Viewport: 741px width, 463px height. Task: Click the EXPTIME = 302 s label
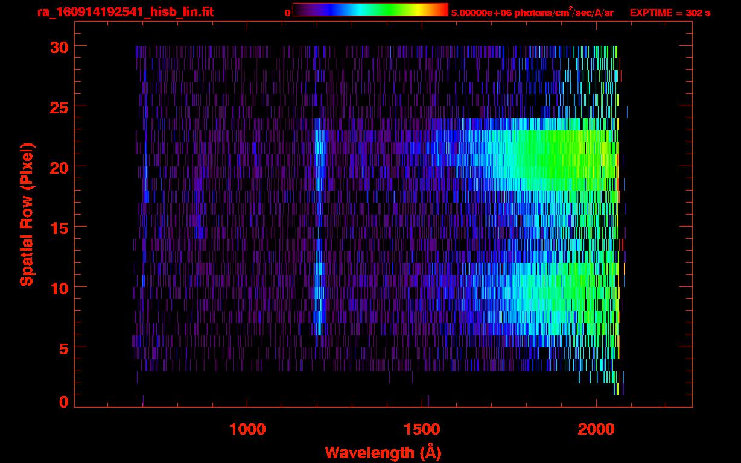670,13
